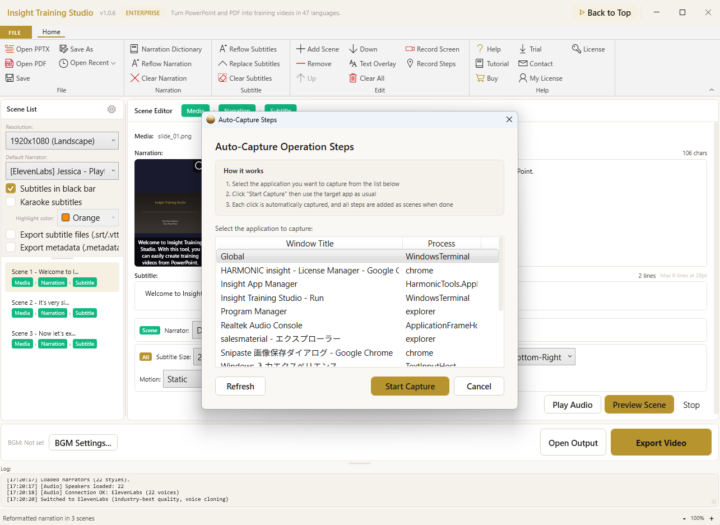The height and width of the screenshot is (525, 720).
Task: Open Text Overlay tool
Action: [x=372, y=64]
